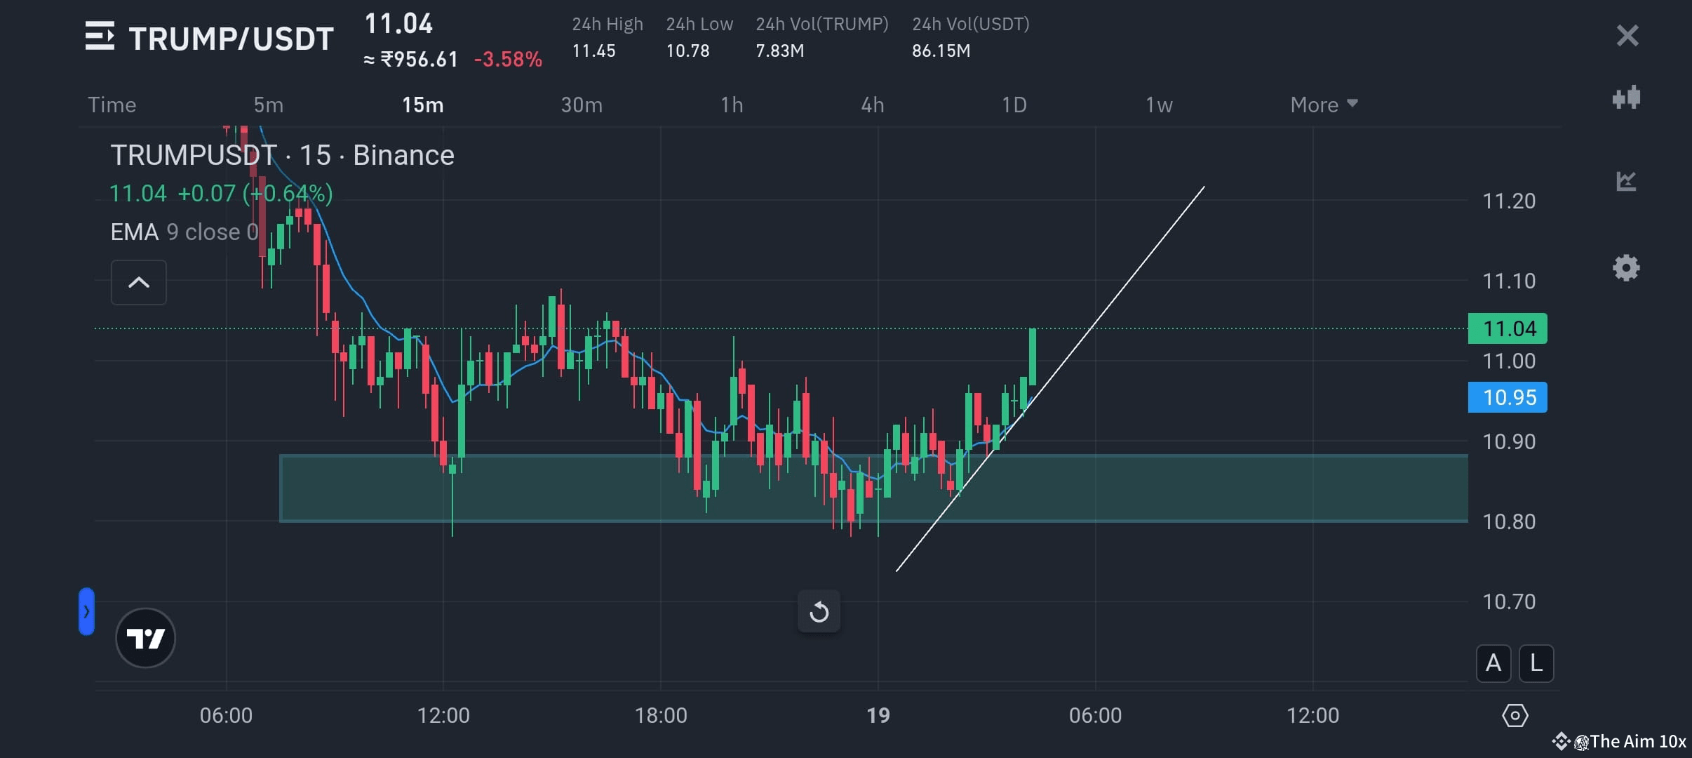Open the market depth chart icon

click(1626, 181)
